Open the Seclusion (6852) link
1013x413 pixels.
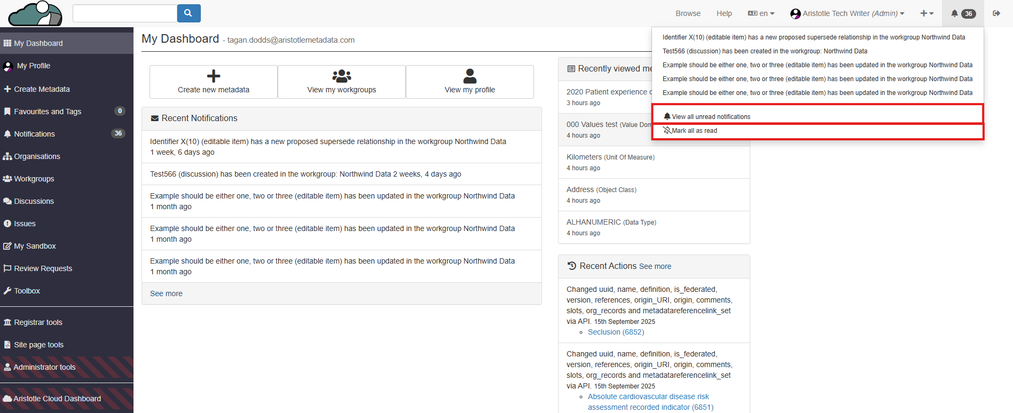point(616,332)
